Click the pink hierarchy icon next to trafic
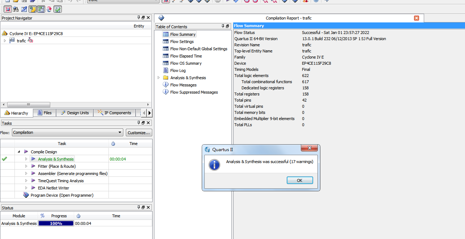The image size is (465, 239). [x=30, y=41]
